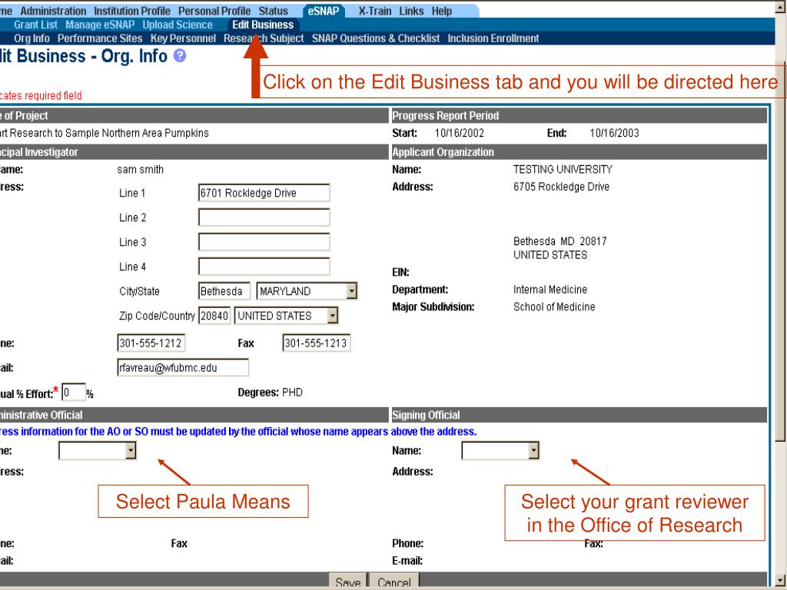Viewport: 787px width, 590px height.
Task: Open Performance Sites sub-tab
Action: point(100,38)
